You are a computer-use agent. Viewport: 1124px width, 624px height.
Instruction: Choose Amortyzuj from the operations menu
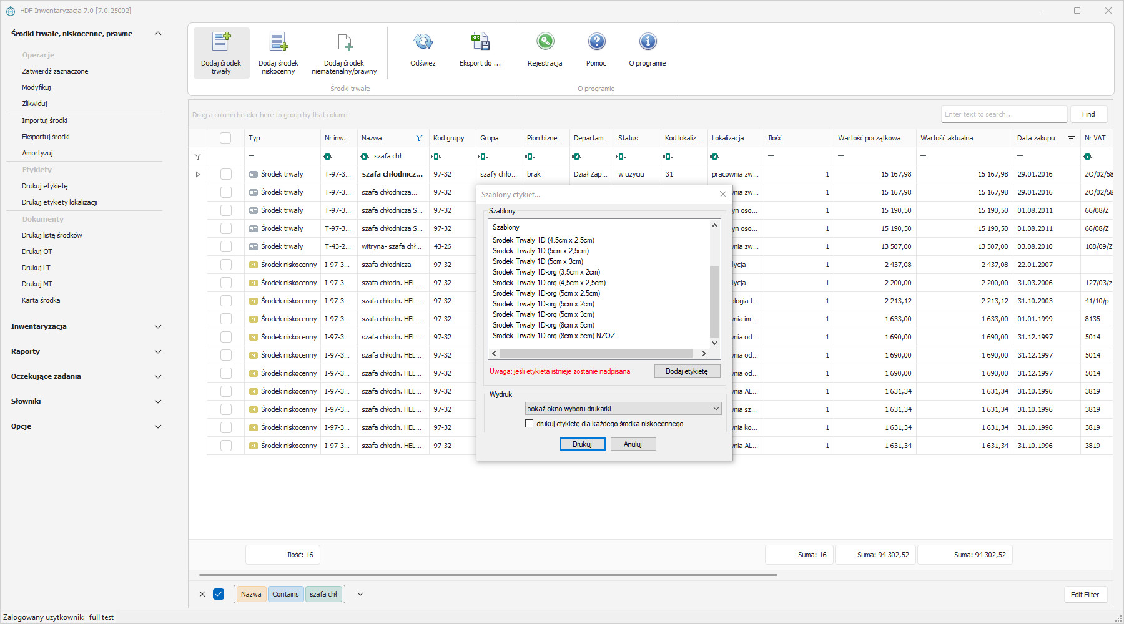click(37, 153)
